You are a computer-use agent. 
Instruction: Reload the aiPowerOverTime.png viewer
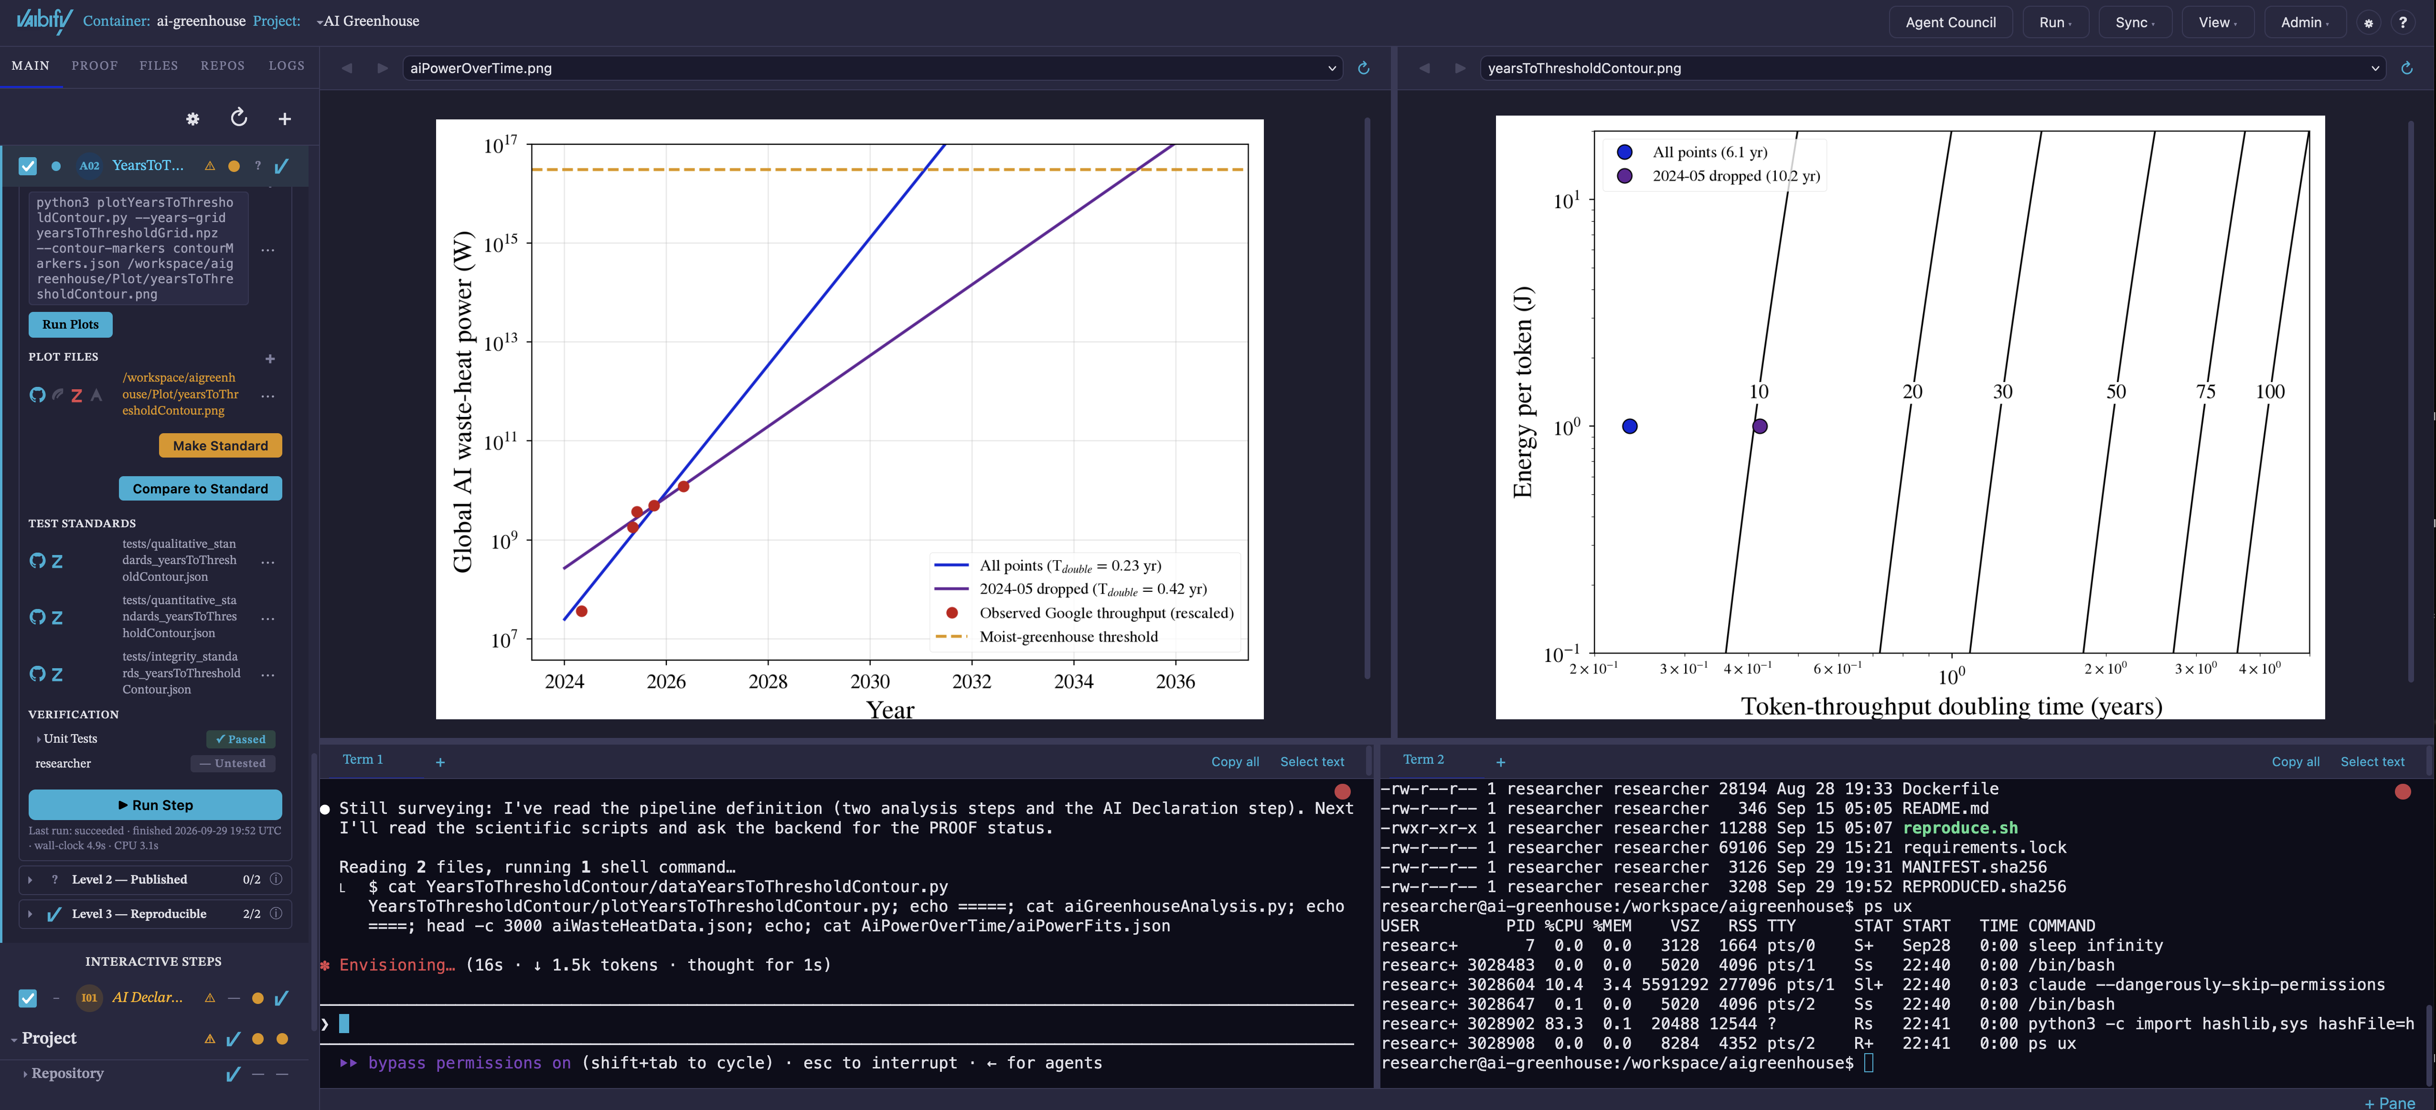(x=1364, y=68)
